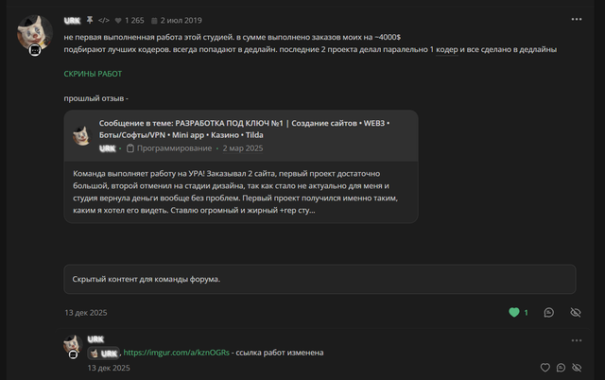Click the URK mention tag in the reply
Image resolution: width=605 pixels, height=380 pixels.
[103, 353]
